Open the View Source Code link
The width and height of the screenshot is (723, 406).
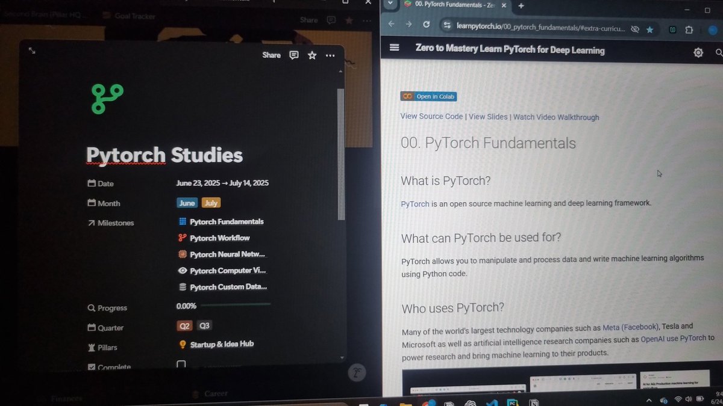[431, 117]
